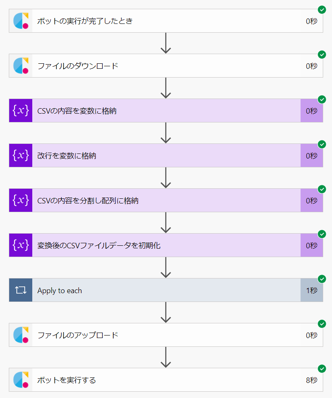Click green success checkmark on ボットの実行が完了したとき
This screenshot has width=332, height=398.
[x=322, y=10]
